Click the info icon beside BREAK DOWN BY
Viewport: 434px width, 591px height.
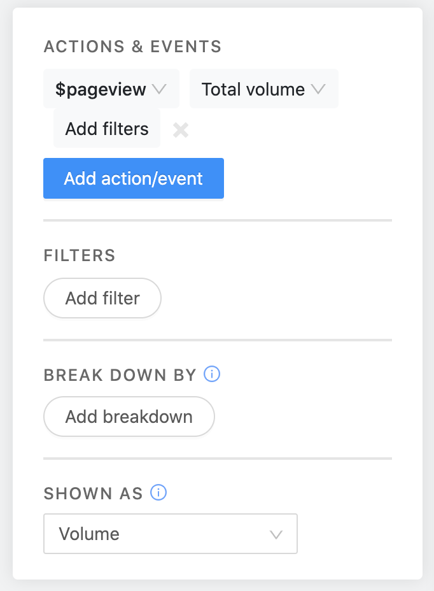(213, 374)
